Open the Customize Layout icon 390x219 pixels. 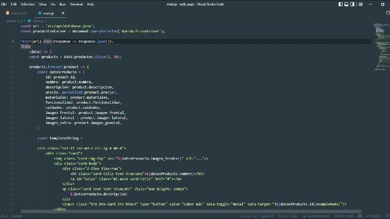pyautogui.click(x=361, y=4)
